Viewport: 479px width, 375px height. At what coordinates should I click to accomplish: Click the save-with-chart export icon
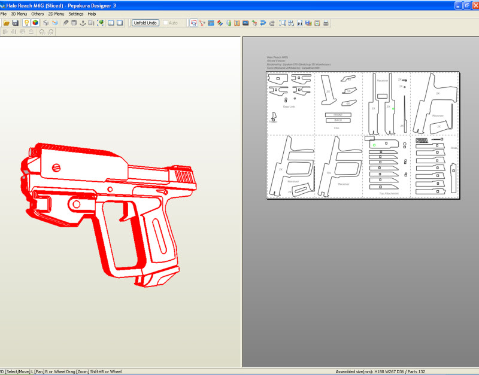308,23
